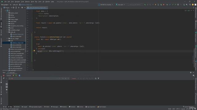Open the Problems tool window

click(64, 107)
